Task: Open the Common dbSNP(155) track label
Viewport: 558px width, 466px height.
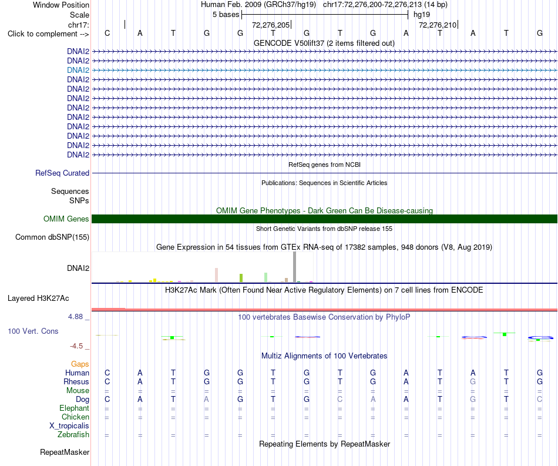Action: click(52, 237)
